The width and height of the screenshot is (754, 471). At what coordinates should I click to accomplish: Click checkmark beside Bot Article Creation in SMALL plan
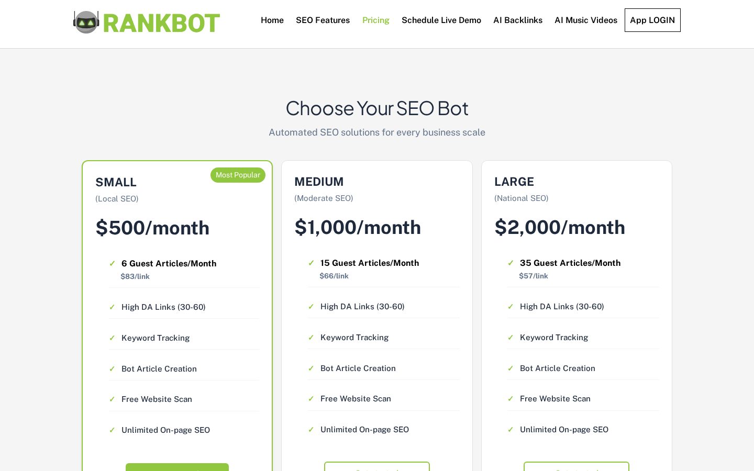(112, 368)
